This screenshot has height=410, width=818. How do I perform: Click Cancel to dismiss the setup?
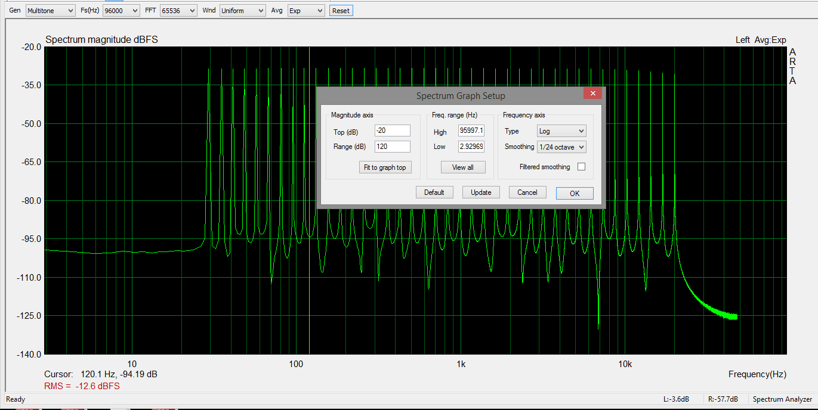click(527, 192)
